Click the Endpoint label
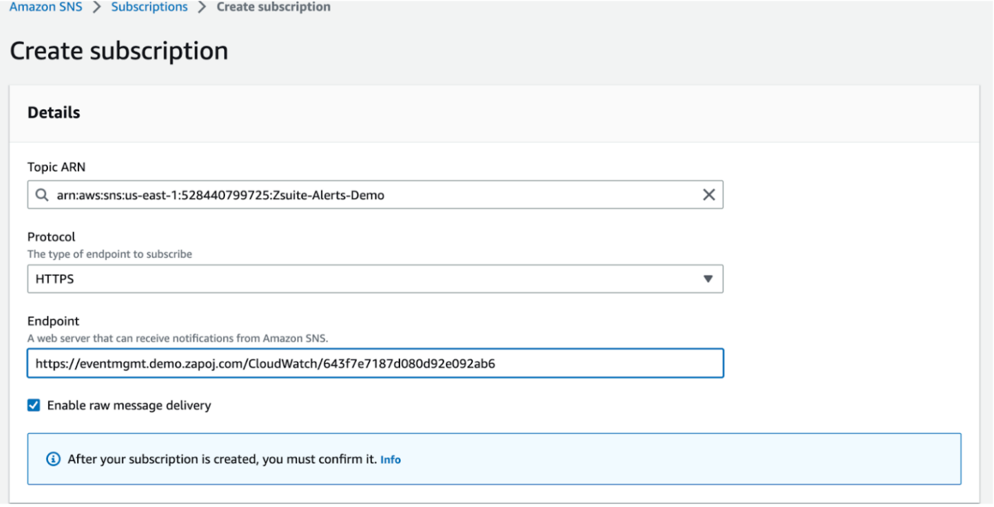The width and height of the screenshot is (994, 507). click(x=53, y=321)
